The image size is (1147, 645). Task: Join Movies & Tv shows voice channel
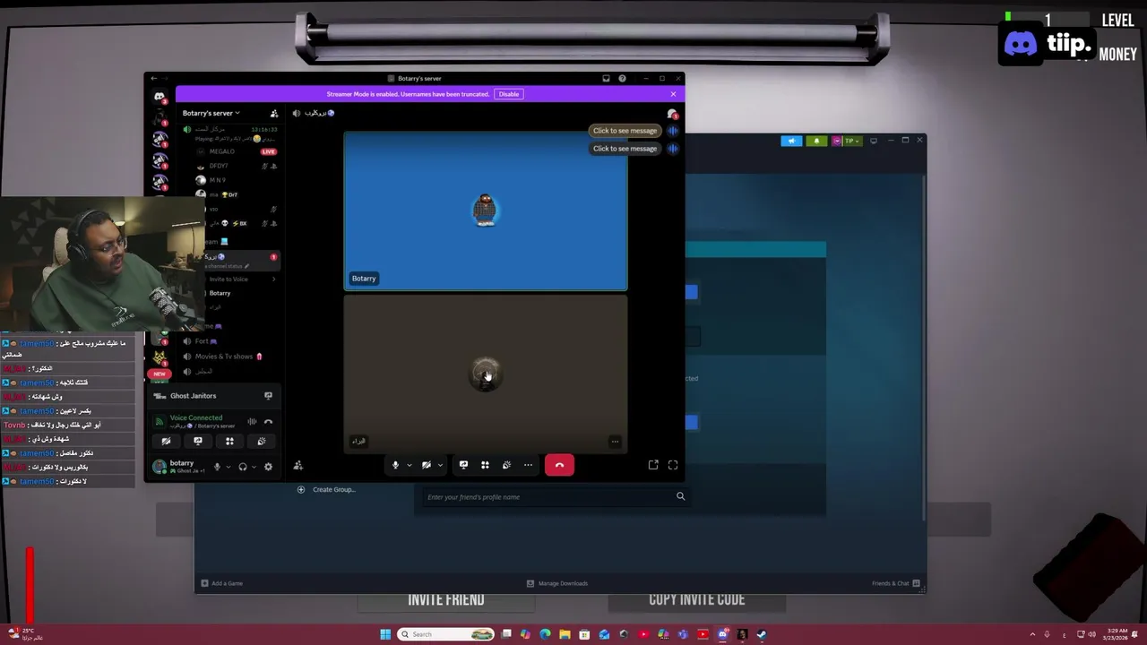(x=229, y=357)
